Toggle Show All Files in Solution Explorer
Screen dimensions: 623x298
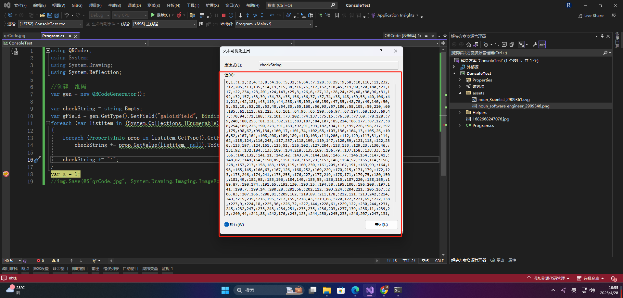coord(511,44)
